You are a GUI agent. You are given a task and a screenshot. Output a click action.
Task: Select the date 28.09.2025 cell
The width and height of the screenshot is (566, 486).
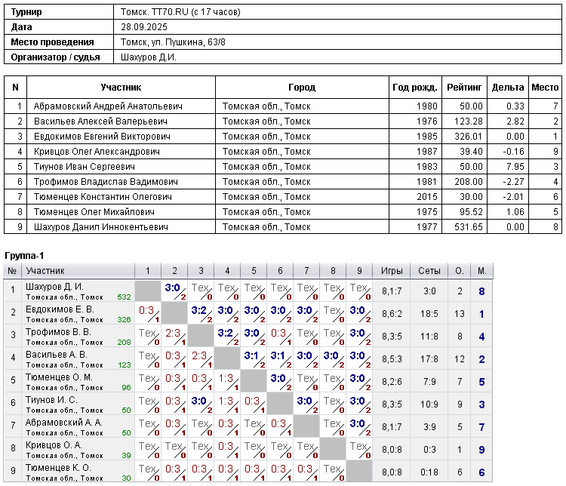tap(142, 27)
